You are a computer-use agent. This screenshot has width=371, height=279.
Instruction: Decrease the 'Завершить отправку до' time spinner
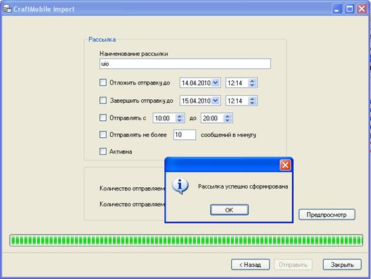pos(252,103)
